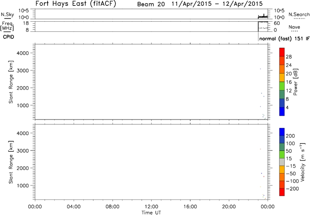Click the 'CPID' label
The width and height of the screenshot is (310, 215).
tap(9, 37)
